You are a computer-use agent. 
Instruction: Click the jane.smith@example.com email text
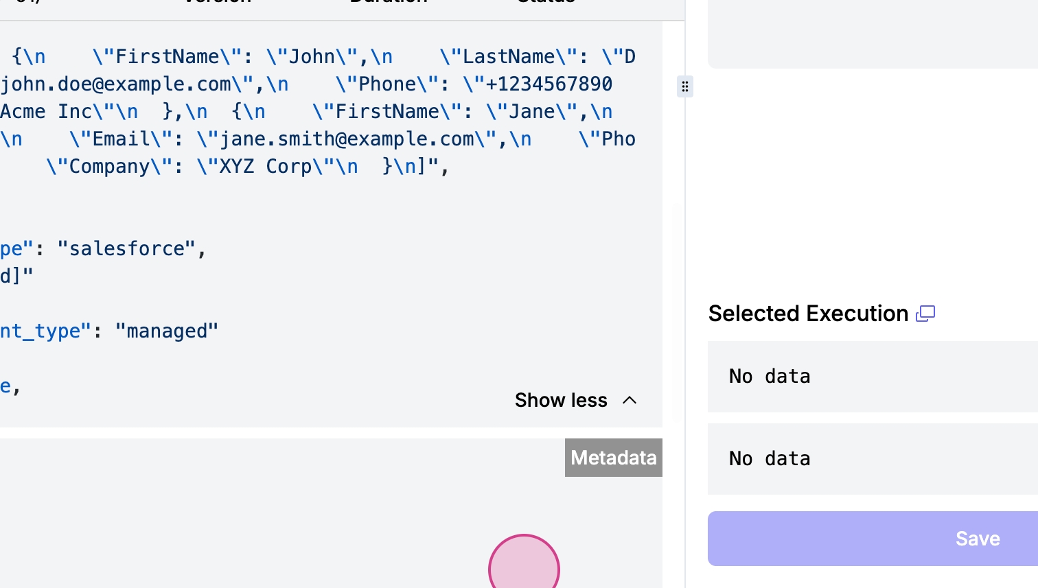click(x=347, y=139)
